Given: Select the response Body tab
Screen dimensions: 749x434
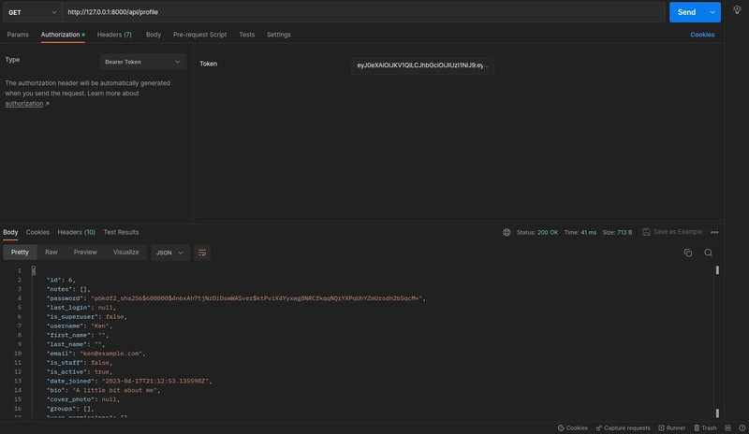Looking at the screenshot, I should click(x=10, y=232).
